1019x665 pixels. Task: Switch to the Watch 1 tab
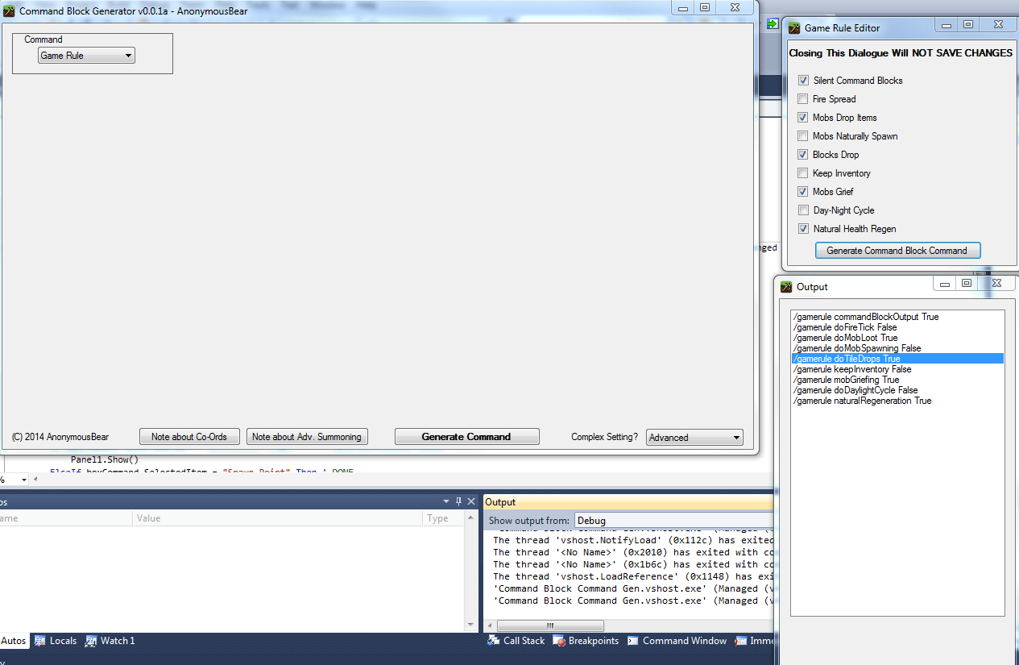110,641
